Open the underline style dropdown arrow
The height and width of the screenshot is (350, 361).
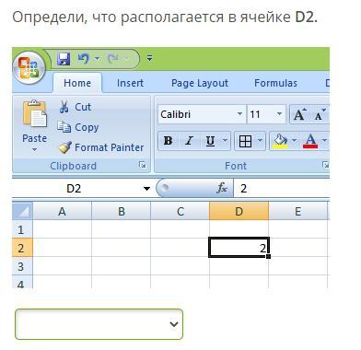click(225, 141)
